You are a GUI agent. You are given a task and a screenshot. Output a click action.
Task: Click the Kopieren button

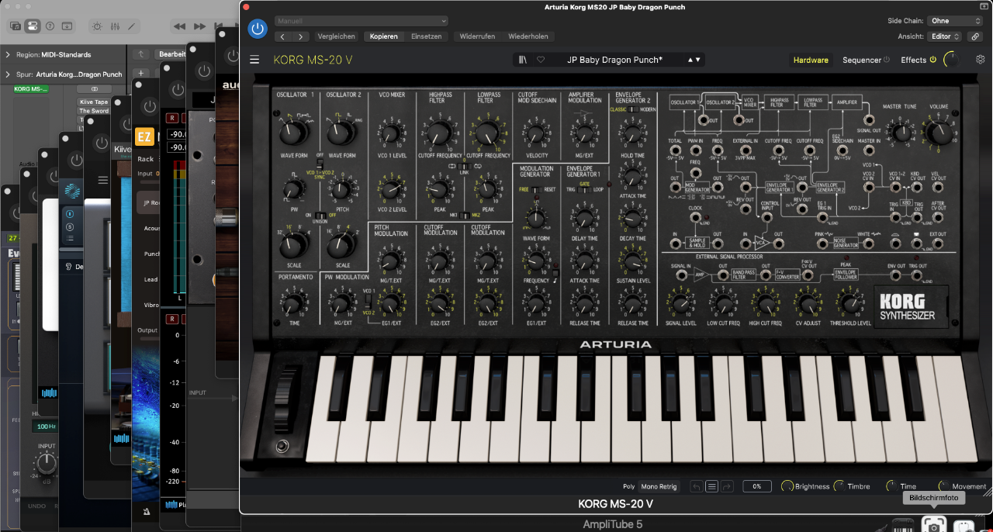tap(383, 36)
